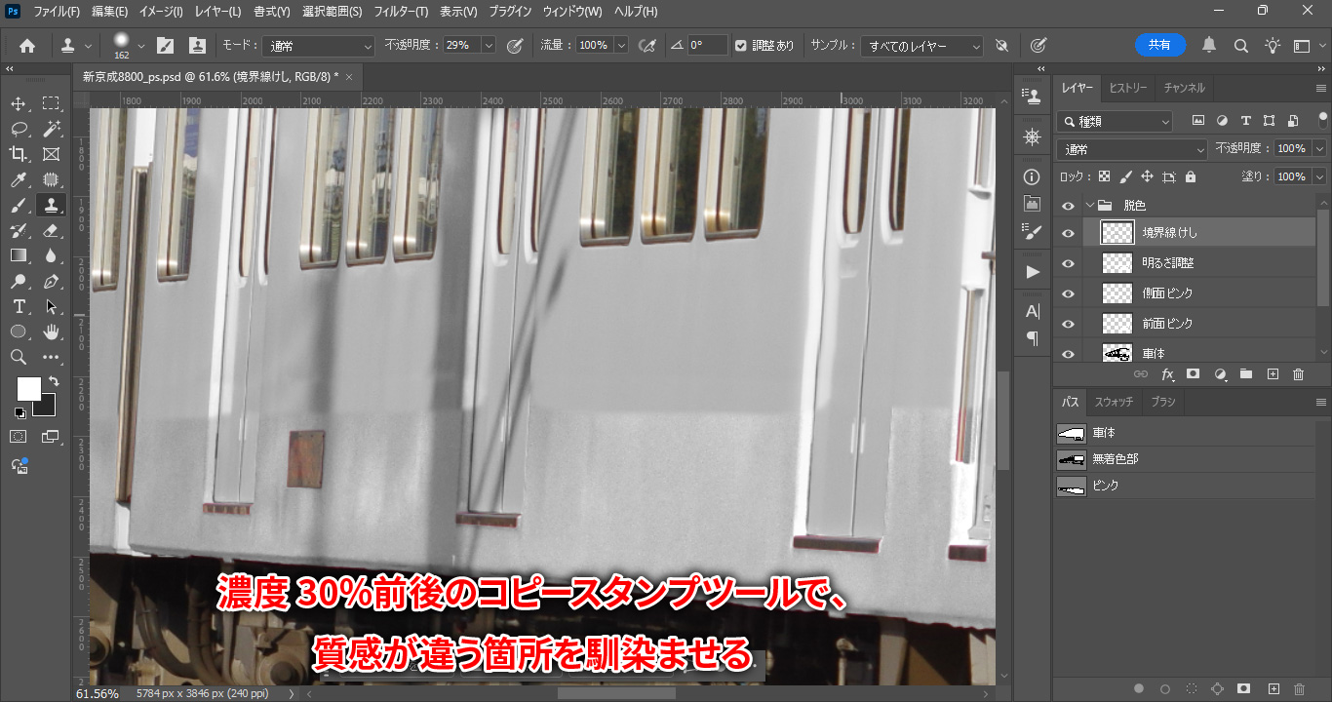The height and width of the screenshot is (702, 1332).
Task: Open the サンプル dropdown
Action: point(923,46)
